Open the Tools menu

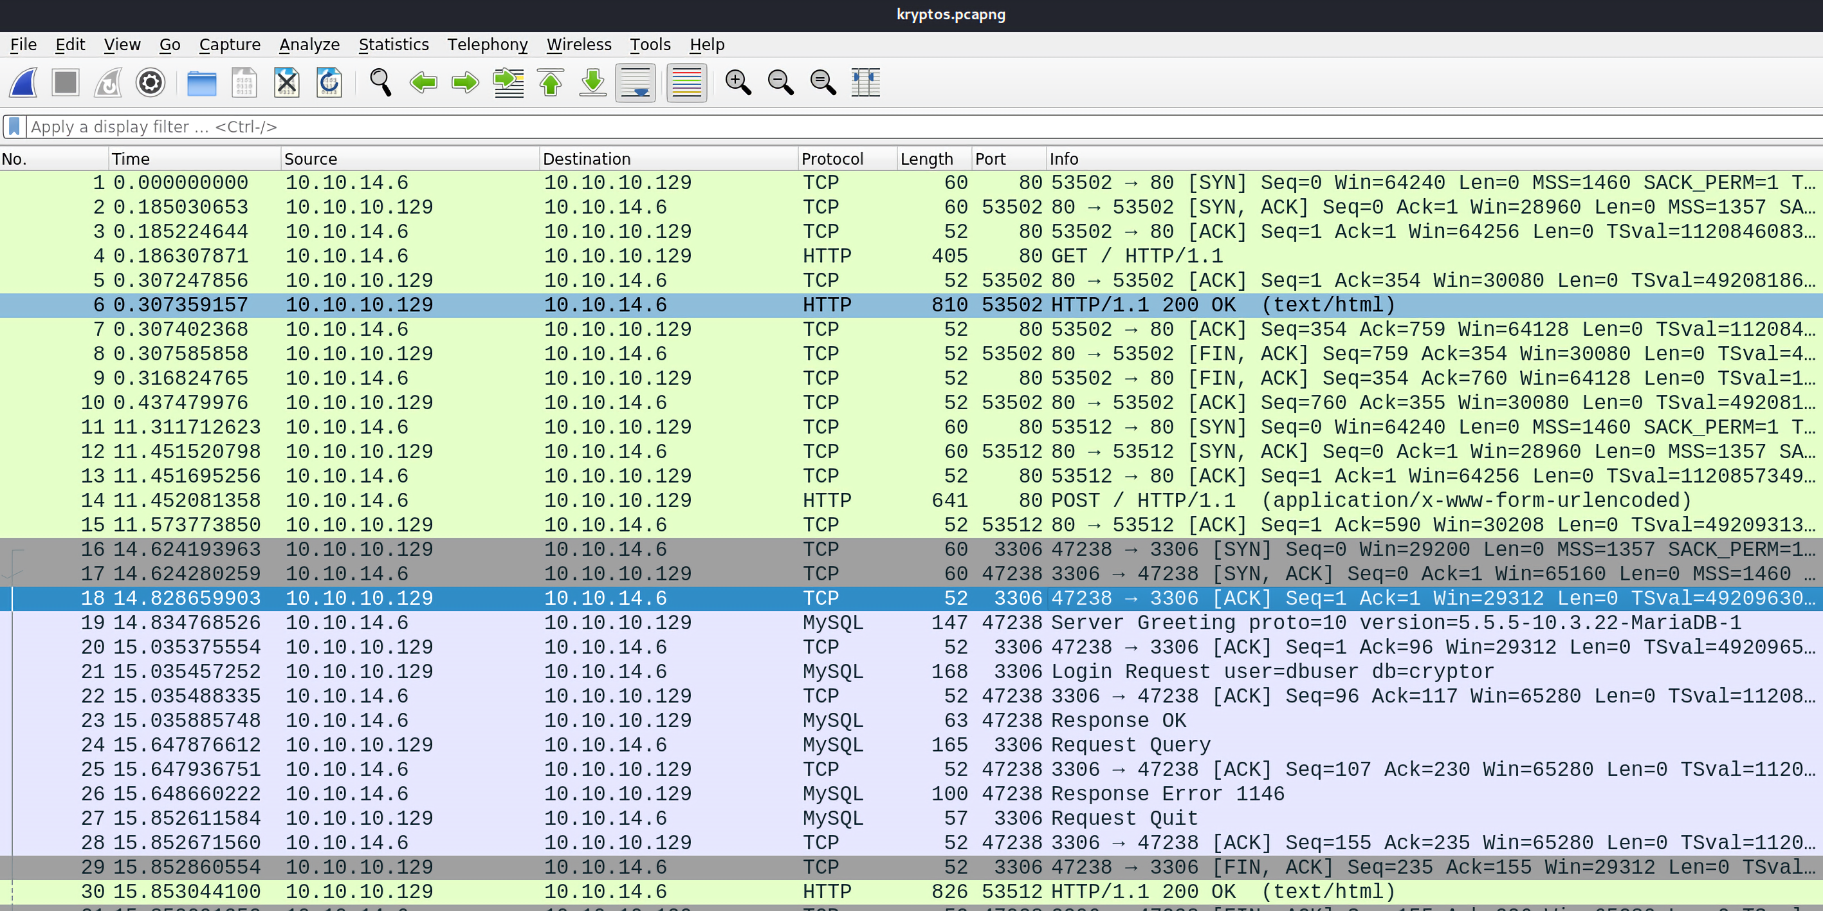pos(650,44)
